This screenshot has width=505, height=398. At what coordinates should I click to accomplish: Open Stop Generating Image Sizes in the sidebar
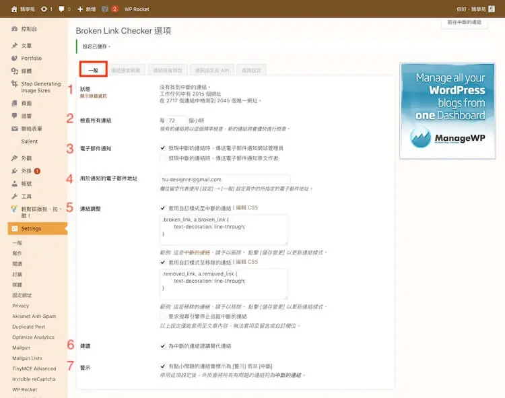tap(40, 87)
